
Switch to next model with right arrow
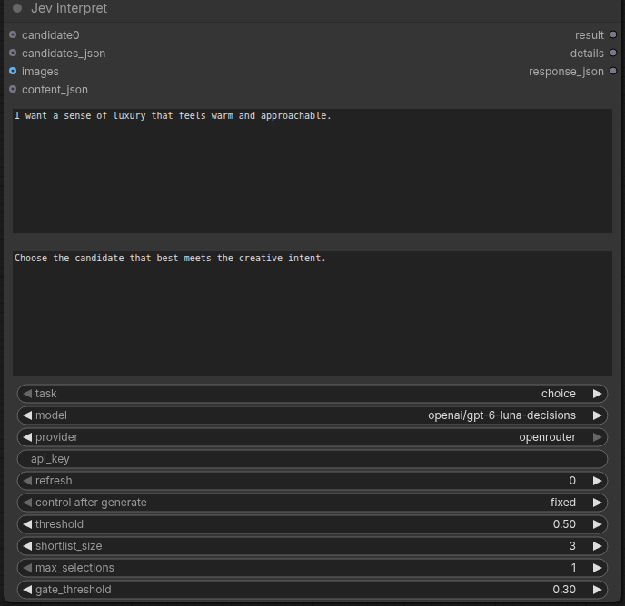597,415
